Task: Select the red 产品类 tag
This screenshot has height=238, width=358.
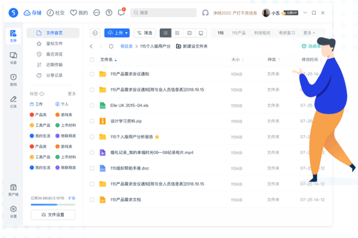Action: (42, 114)
